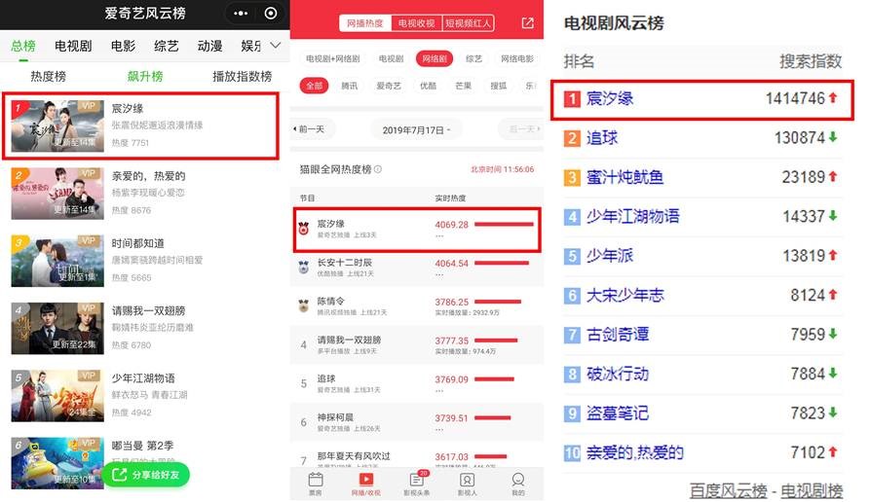Switch to the 电影 tab in iQiyi

point(123,46)
